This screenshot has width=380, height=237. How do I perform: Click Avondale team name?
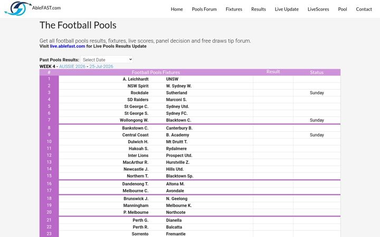[x=175, y=191]
